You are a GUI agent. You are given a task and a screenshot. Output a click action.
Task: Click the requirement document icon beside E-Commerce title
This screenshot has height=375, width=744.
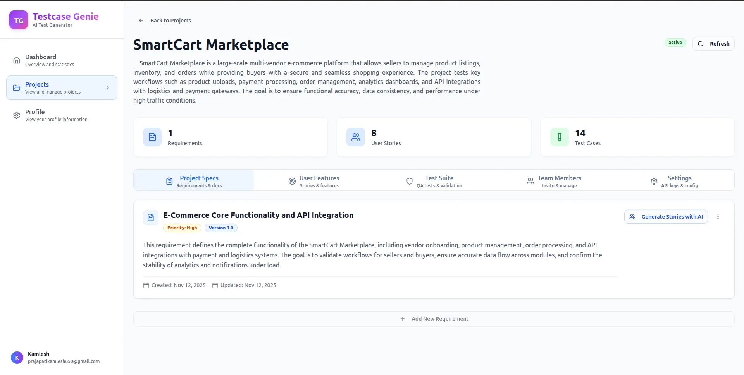click(x=151, y=217)
